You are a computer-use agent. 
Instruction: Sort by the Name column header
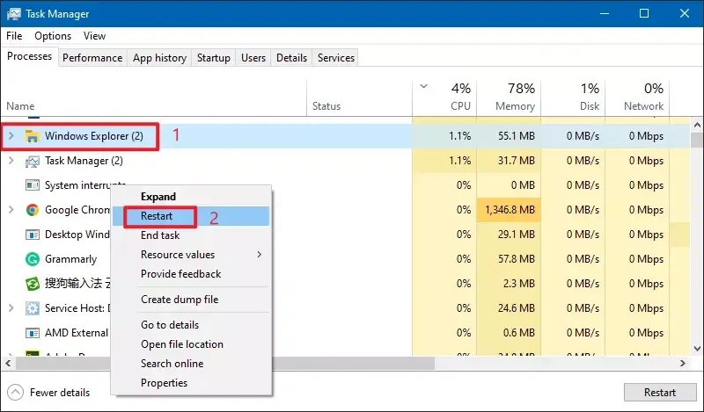coord(153,98)
